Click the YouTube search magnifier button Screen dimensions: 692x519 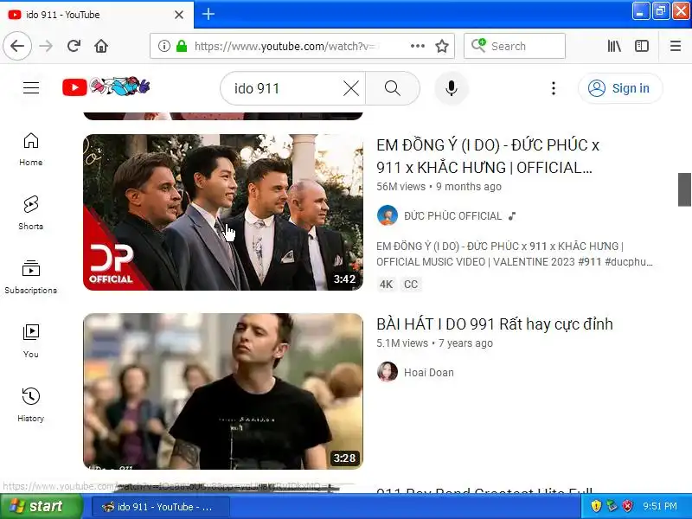click(x=393, y=88)
